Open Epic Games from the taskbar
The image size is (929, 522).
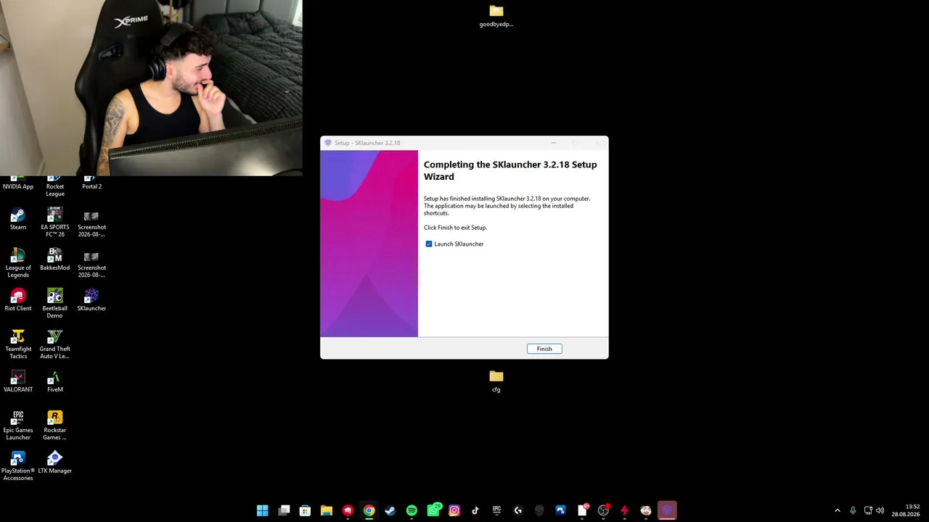496,510
